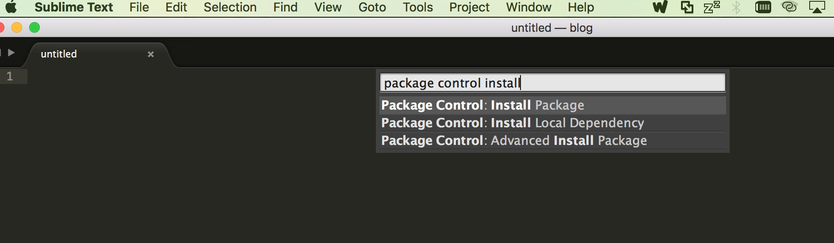
Task: Choose Package Control: Install Package
Action: tap(553, 105)
